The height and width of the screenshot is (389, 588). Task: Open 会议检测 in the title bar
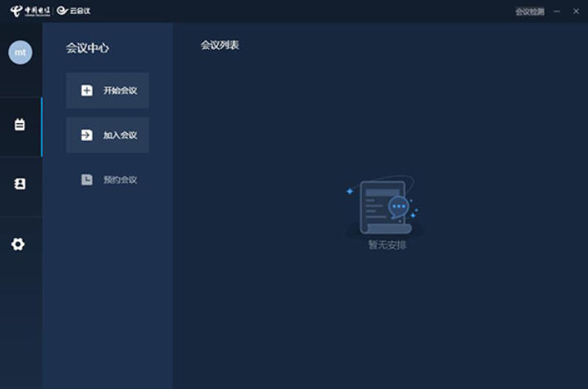click(x=529, y=12)
